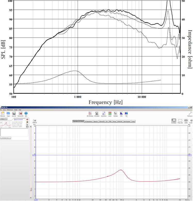This screenshot has width=193, height=201.
Task: Open the Info panel icon
Action: [x=26, y=113]
